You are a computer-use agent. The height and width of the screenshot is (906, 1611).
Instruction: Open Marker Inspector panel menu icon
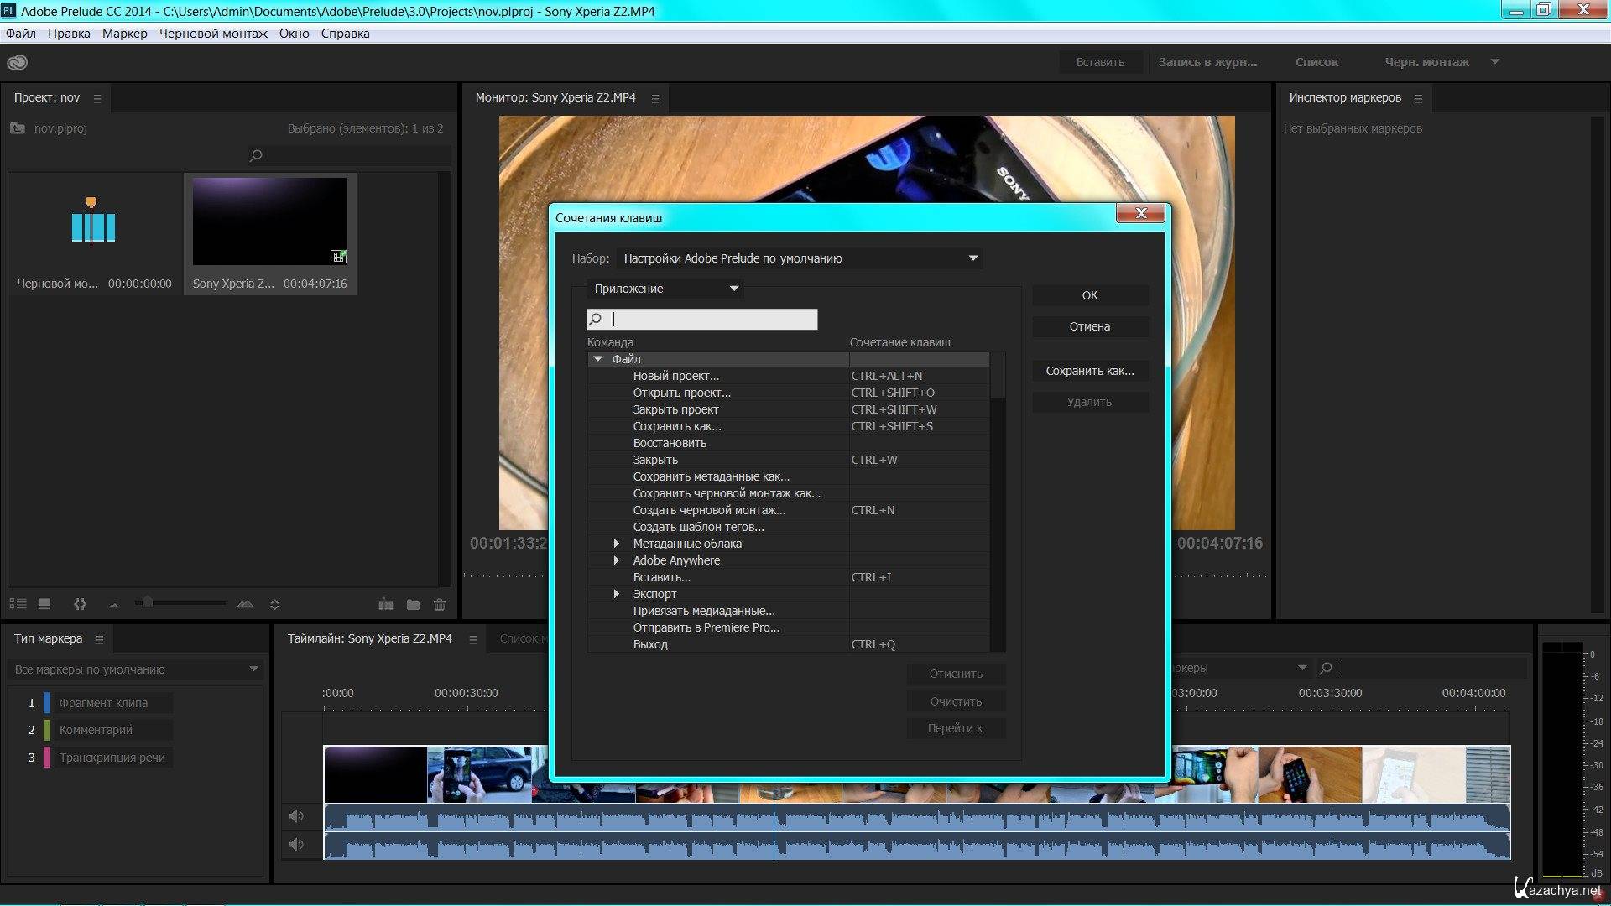[1419, 98]
